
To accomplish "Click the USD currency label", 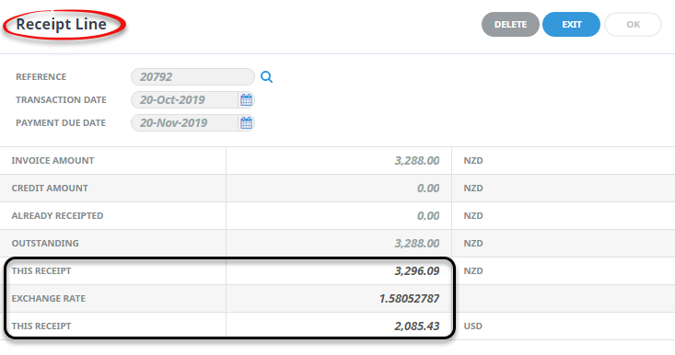I will (472, 326).
